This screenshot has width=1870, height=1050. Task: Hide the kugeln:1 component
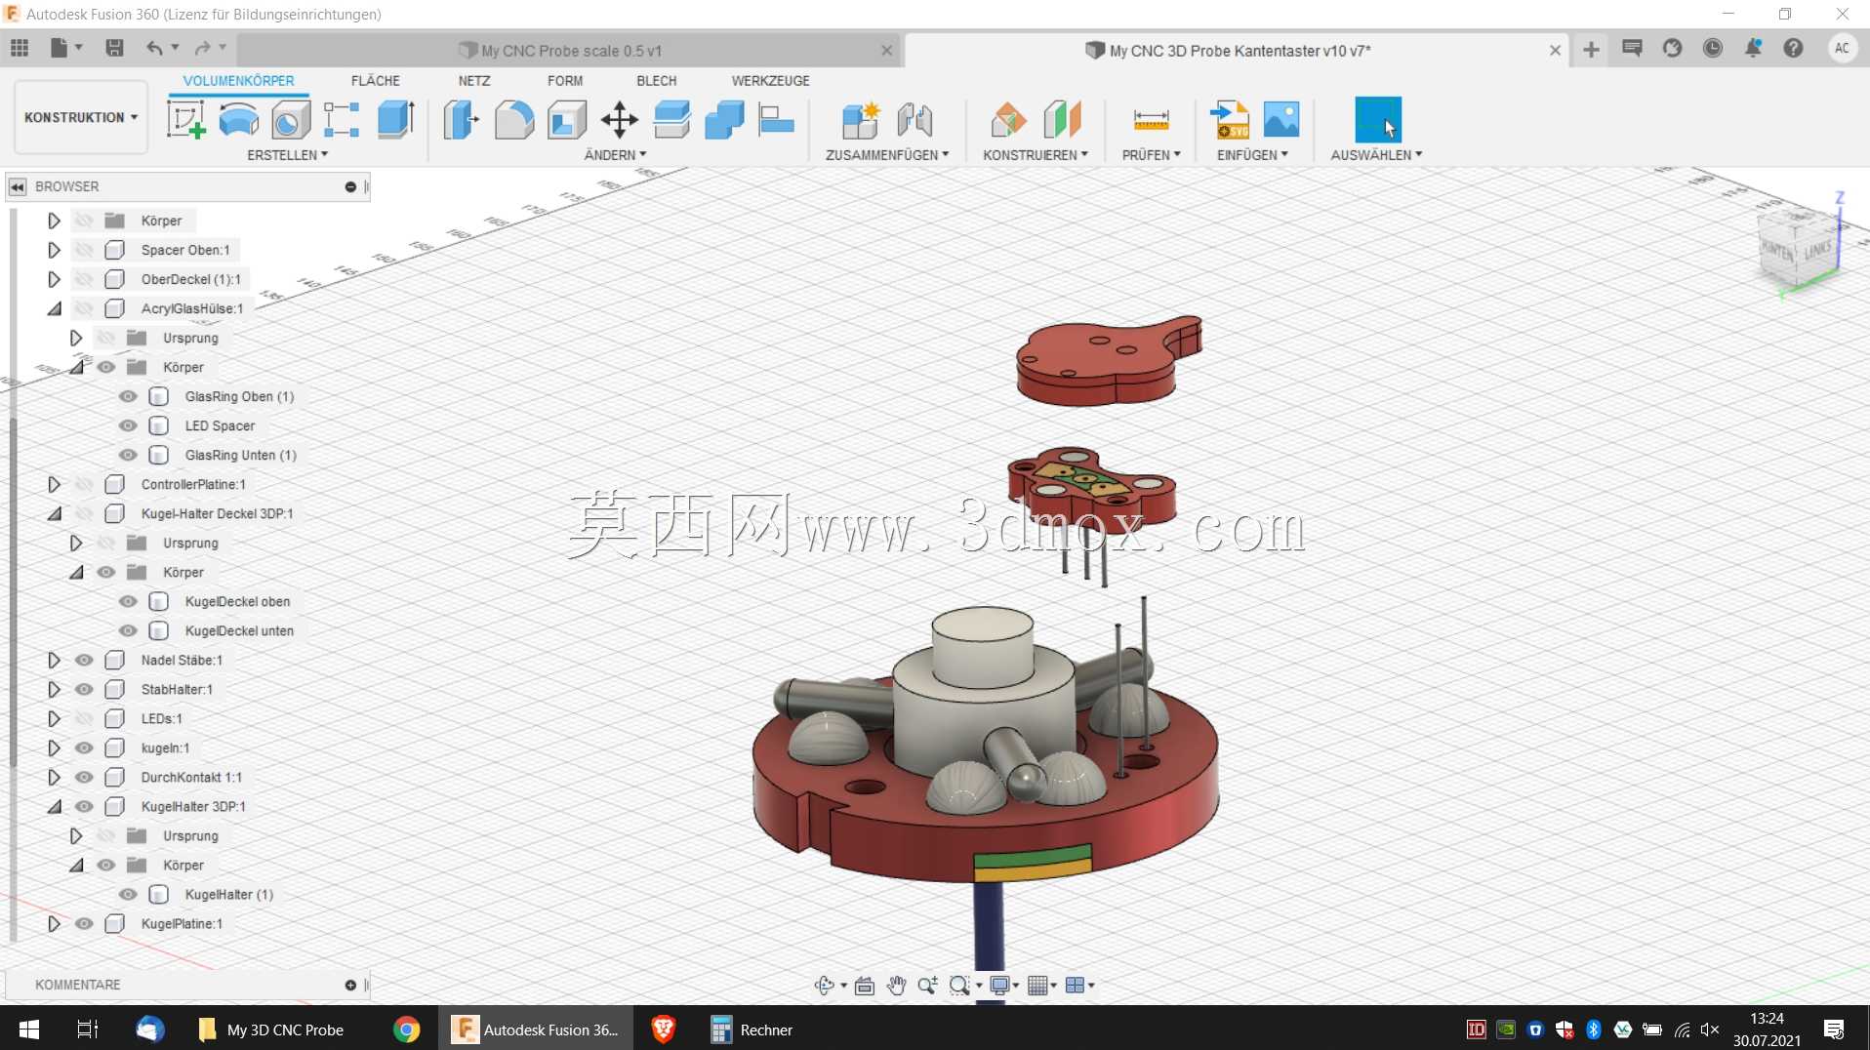[x=84, y=747]
